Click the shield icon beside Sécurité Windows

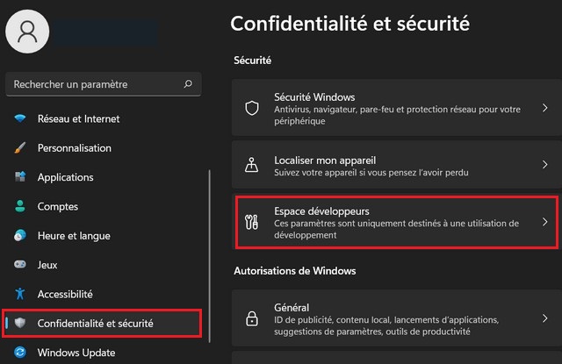252,108
